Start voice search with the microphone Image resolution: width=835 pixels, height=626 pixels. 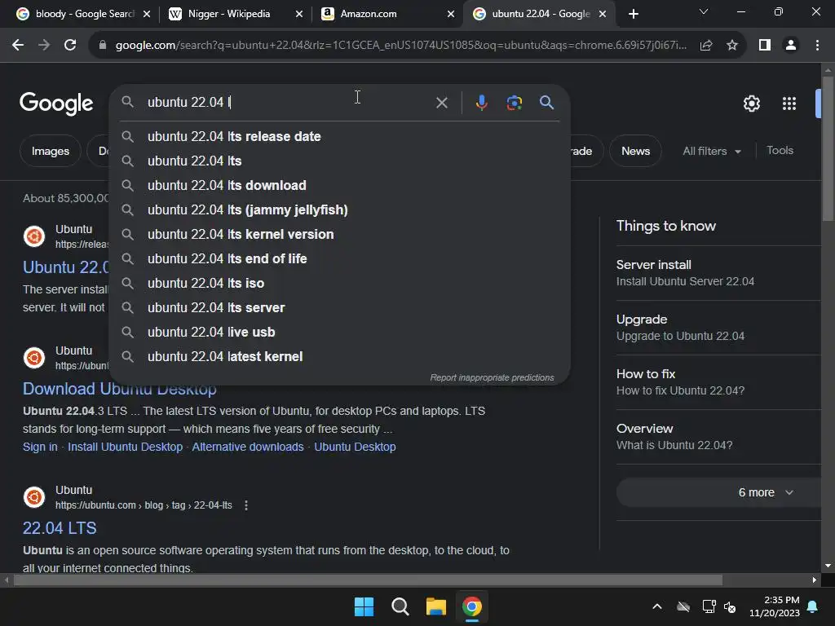coord(481,102)
